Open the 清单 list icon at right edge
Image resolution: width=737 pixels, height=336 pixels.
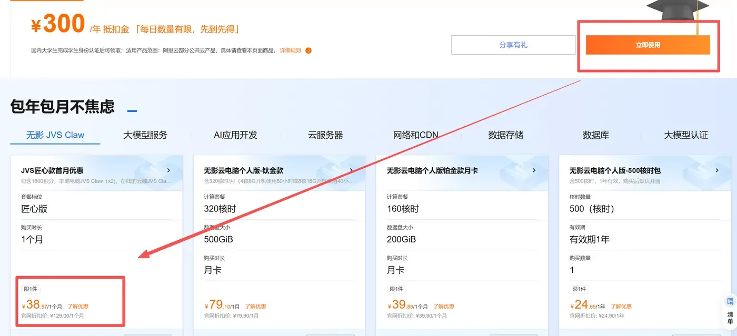[x=730, y=311]
